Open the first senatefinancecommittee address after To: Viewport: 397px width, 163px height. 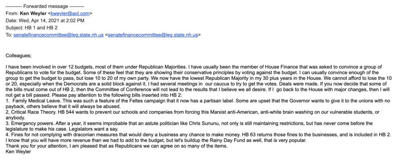pos(59,34)
